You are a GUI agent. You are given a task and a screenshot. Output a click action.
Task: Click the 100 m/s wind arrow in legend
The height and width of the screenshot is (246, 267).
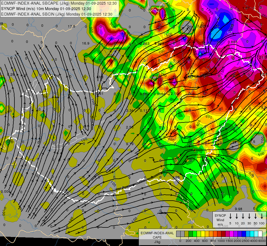[262, 216]
